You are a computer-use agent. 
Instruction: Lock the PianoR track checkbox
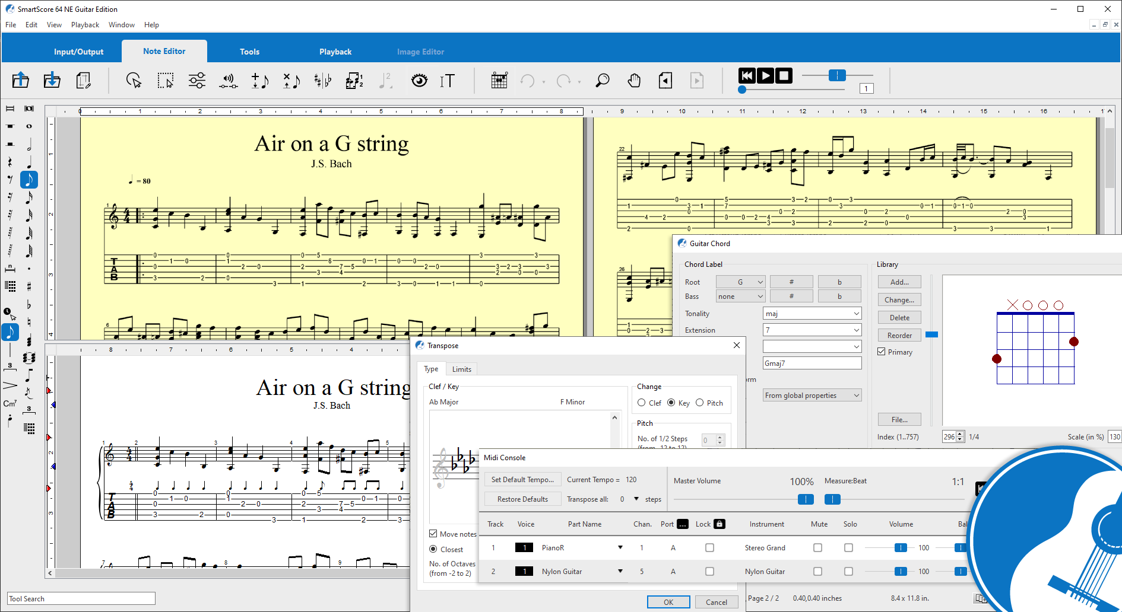tap(710, 548)
